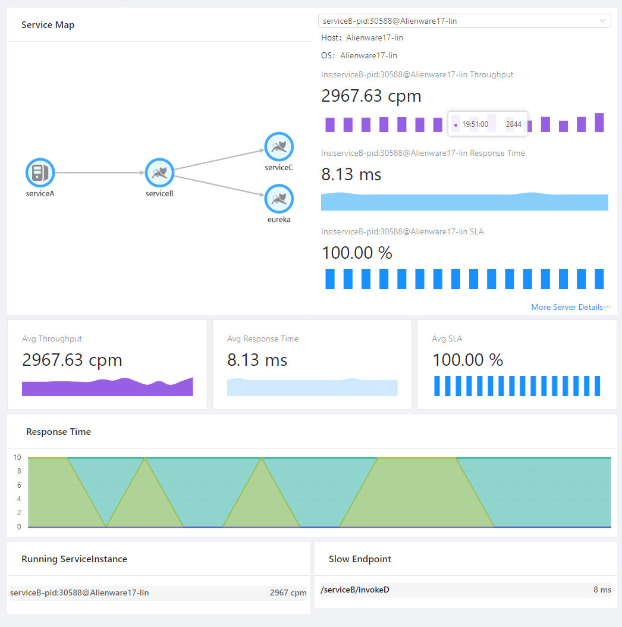Click the Response Time panel heading
Image resolution: width=622 pixels, height=627 pixels.
(x=58, y=432)
